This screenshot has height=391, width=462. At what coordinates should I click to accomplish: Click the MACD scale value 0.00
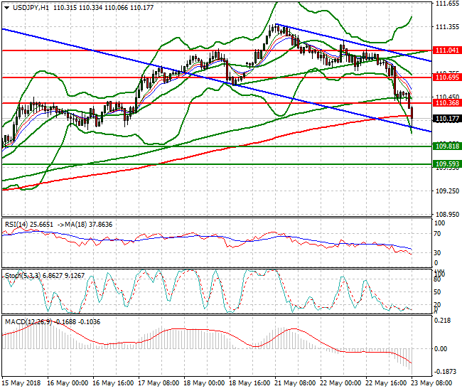441,349
